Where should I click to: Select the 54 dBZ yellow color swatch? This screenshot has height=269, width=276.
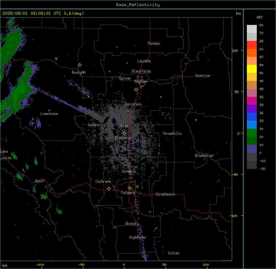pos(252,69)
